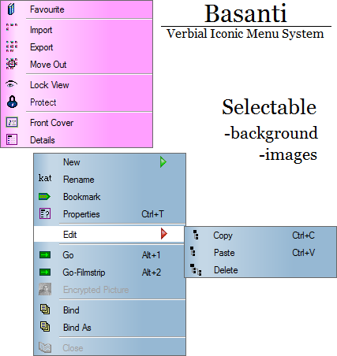The height and width of the screenshot is (356, 337).
Task: Click the eye icon beside Lock View
Action: [11, 84]
